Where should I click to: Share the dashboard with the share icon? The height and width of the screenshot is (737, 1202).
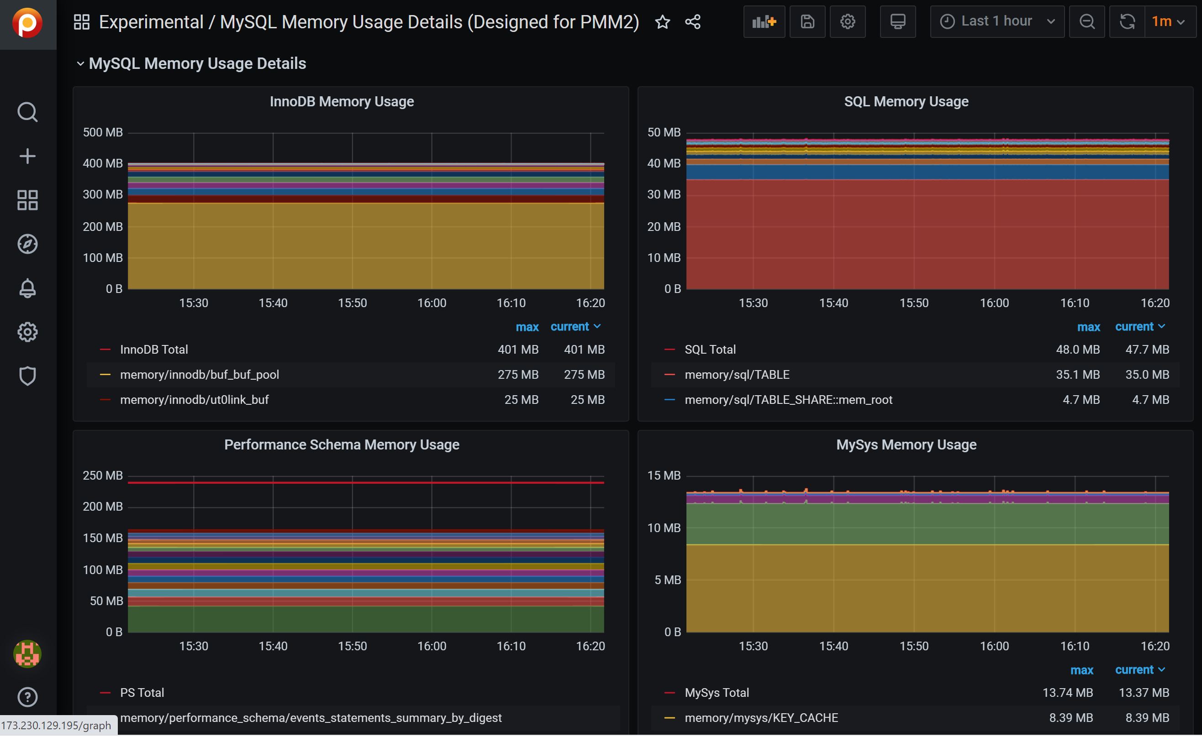692,22
